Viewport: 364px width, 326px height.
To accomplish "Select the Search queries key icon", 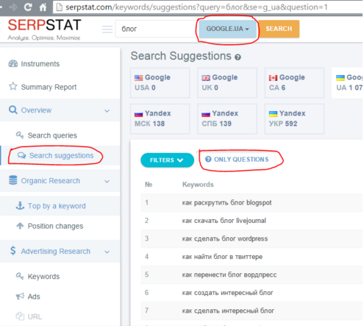I will (x=20, y=135).
